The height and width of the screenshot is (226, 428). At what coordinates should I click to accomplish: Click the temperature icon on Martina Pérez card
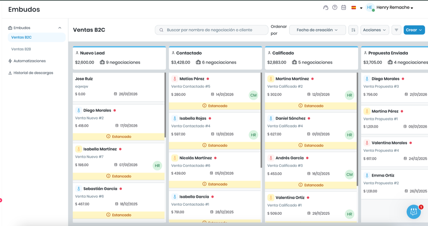click(x=367, y=111)
